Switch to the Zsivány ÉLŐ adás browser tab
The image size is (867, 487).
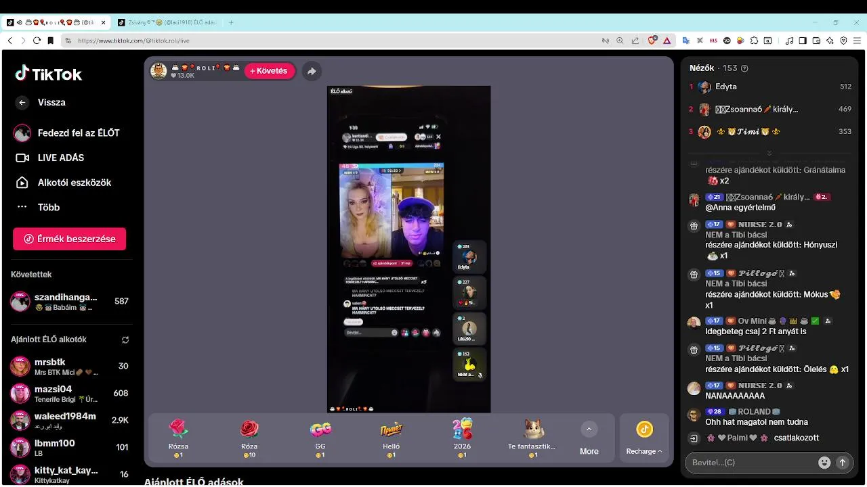click(167, 22)
